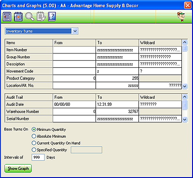This screenshot has width=193, height=178.
Task: Click the Product Category To value 255
Action: (x=117, y=78)
